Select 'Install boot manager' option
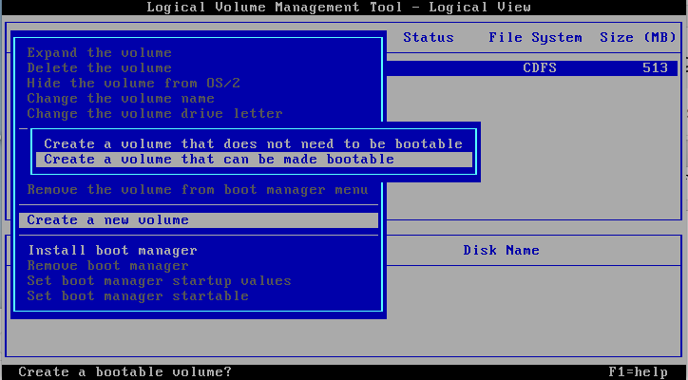The height and width of the screenshot is (380, 688). (x=112, y=251)
